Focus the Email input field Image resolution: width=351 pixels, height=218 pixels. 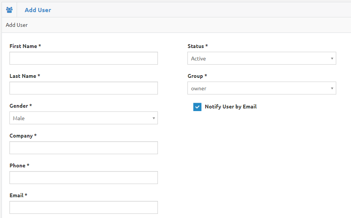tap(83, 207)
